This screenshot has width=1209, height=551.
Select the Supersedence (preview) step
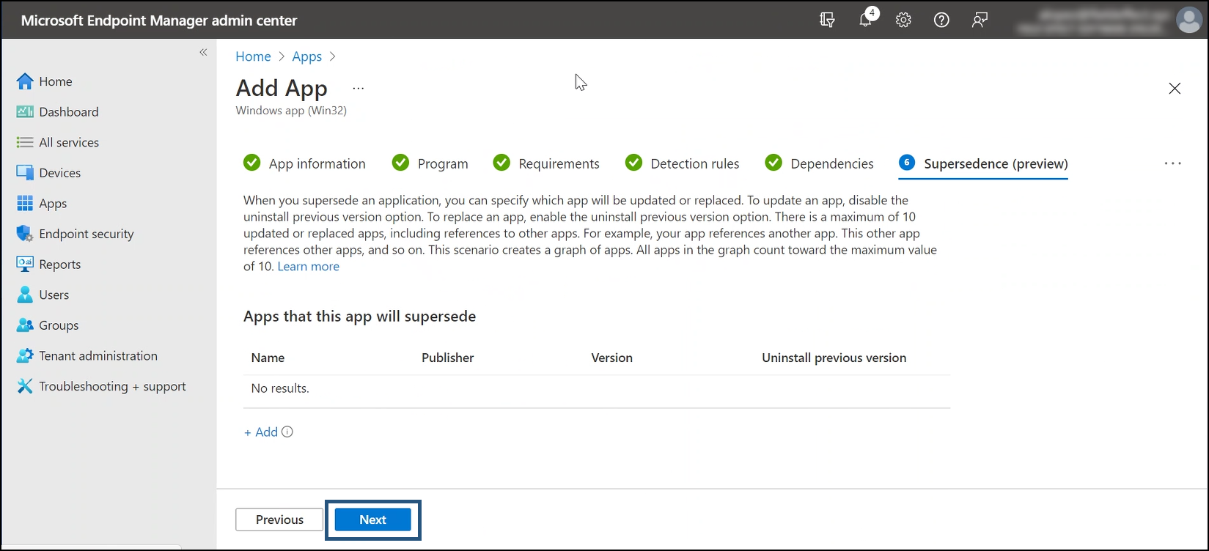tap(983, 163)
